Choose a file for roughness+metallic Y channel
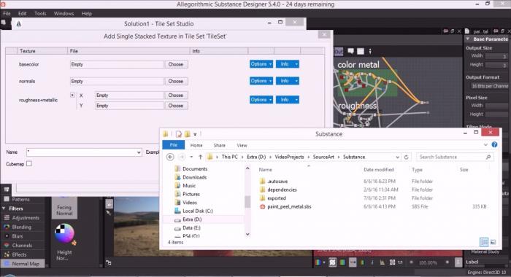 coord(176,106)
